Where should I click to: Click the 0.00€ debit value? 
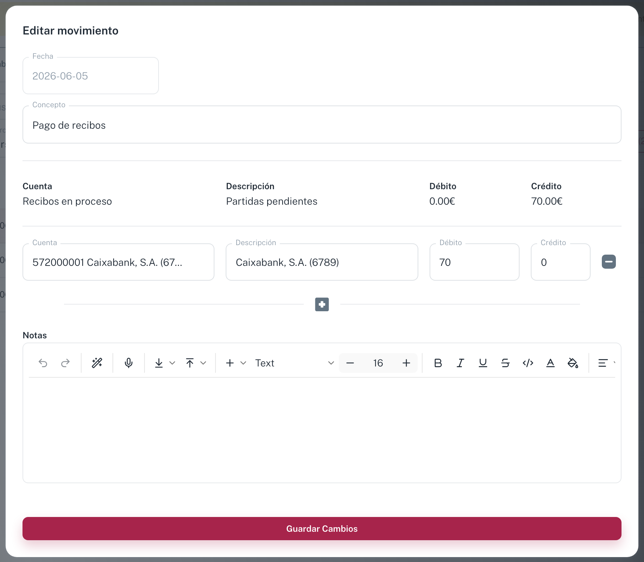click(x=442, y=201)
